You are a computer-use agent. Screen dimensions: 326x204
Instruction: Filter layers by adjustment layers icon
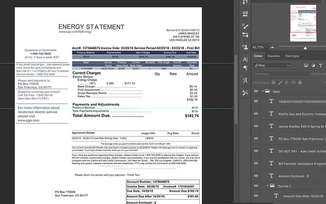point(313,65)
